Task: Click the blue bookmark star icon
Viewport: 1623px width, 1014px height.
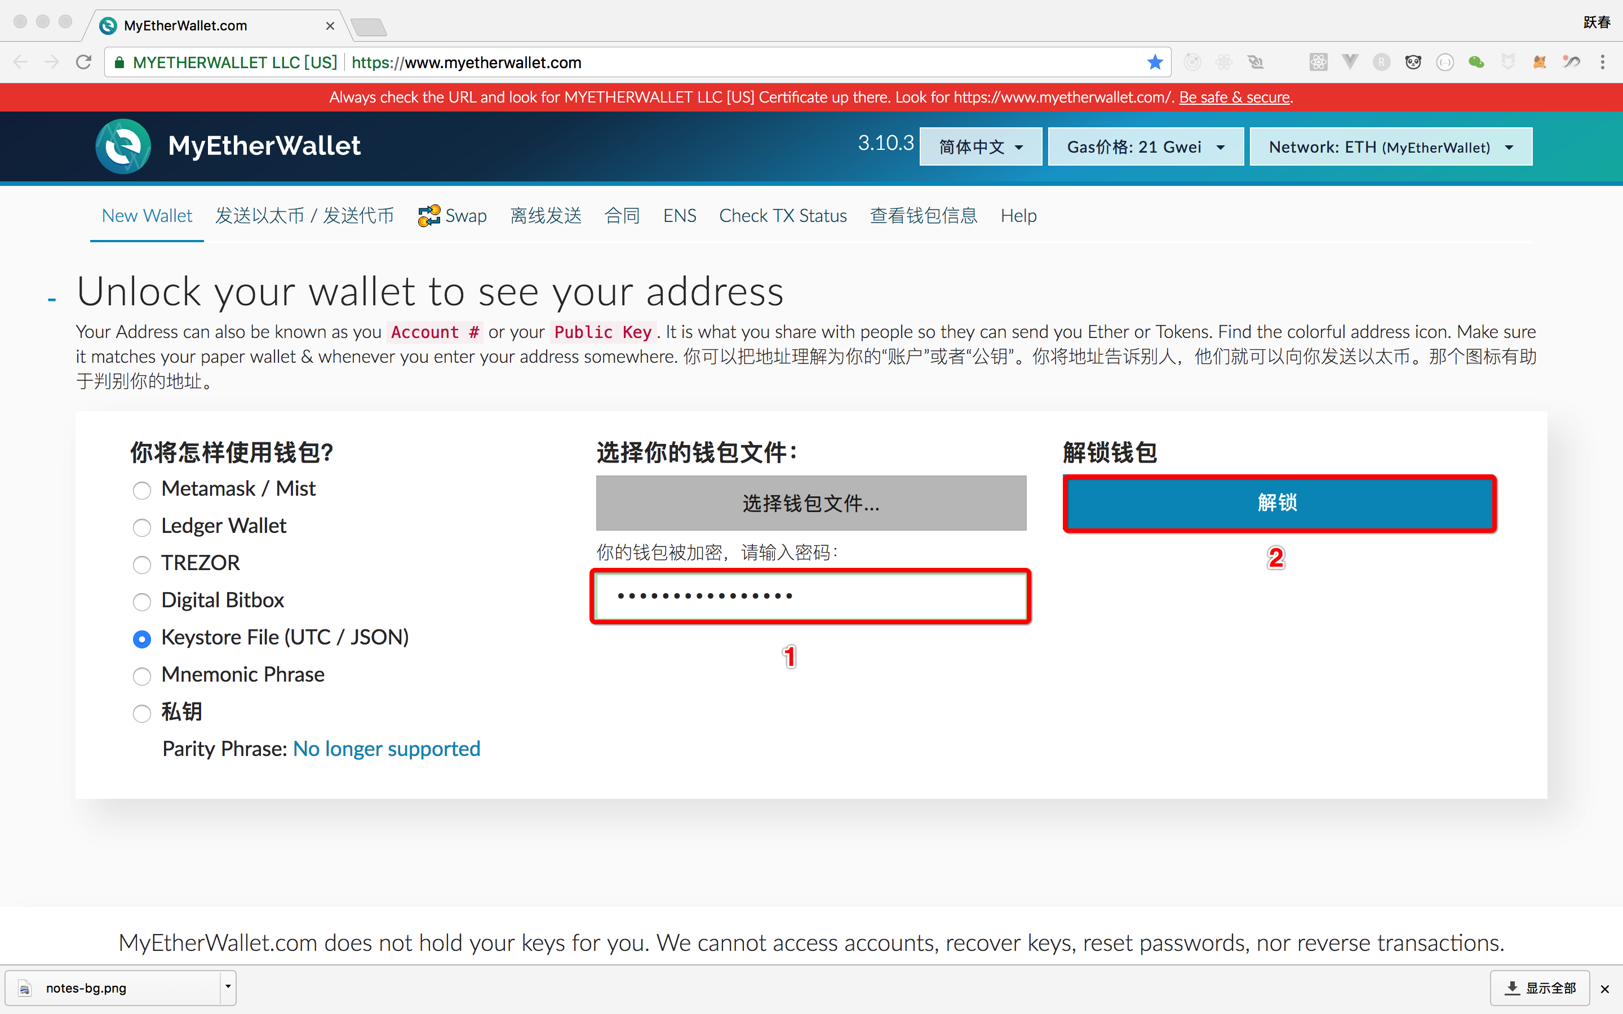Action: tap(1154, 63)
